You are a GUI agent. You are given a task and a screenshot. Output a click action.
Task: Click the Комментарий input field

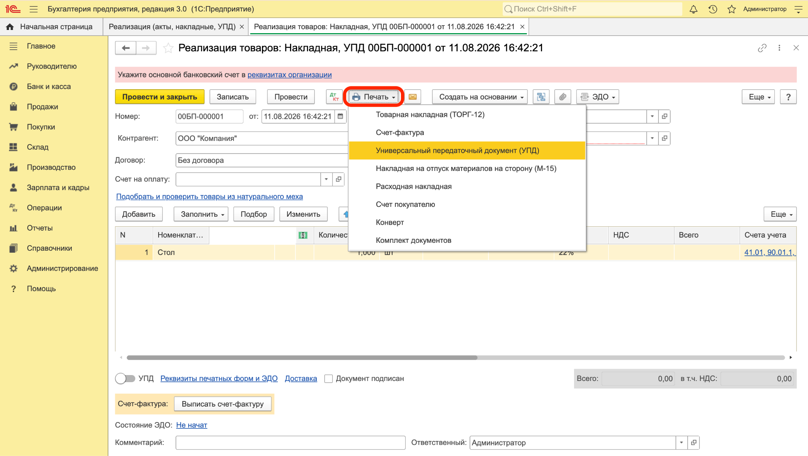pos(290,443)
